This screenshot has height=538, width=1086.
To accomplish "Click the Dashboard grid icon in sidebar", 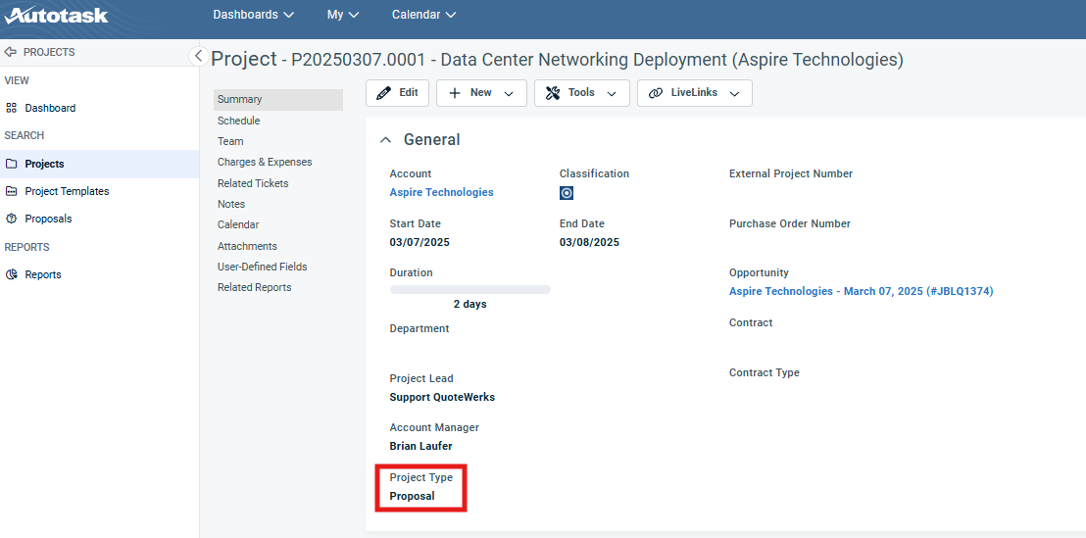I will 12,108.
